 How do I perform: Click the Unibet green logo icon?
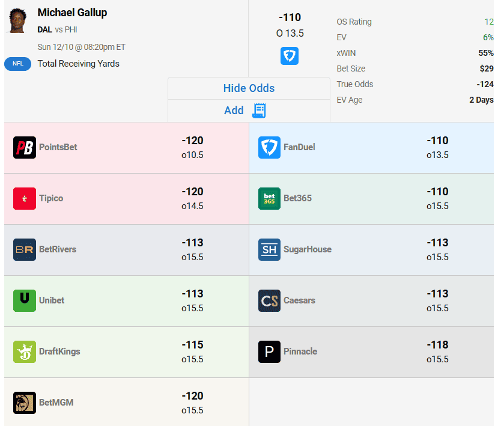coord(25,301)
